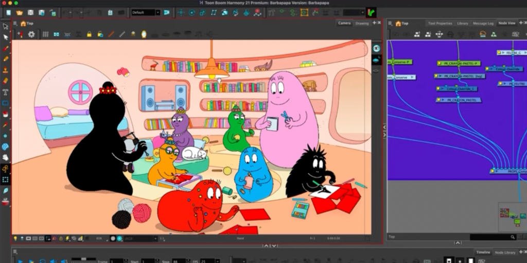The width and height of the screenshot is (527, 263).
Task: Click the New Scene icon
Action: (8, 13)
